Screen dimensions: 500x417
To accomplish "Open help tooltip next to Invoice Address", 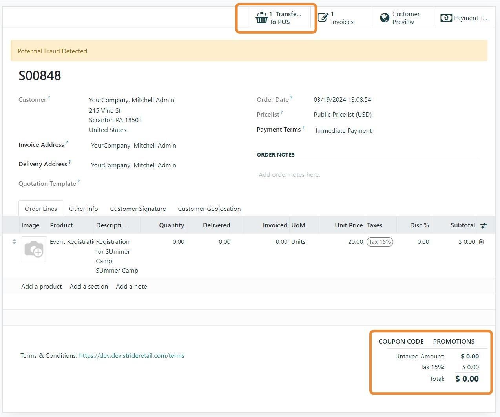I will (x=67, y=142).
